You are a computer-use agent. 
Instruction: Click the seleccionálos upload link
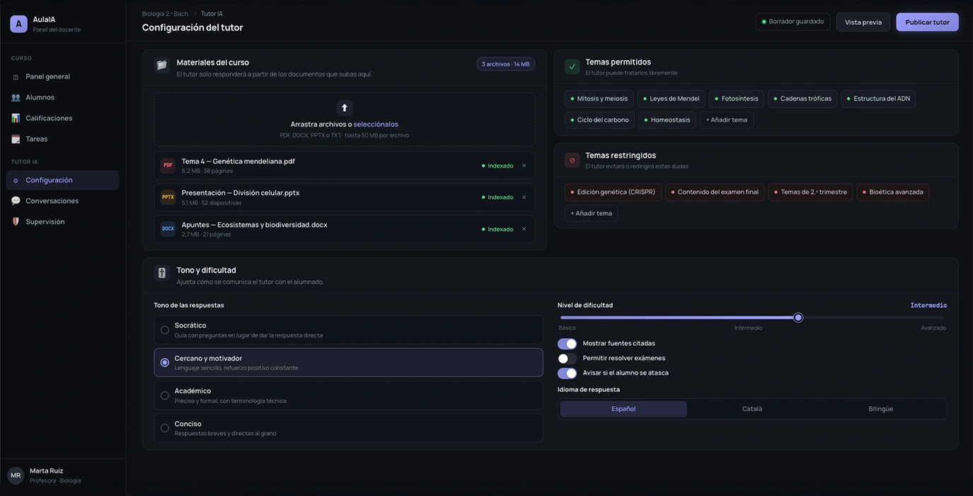pyautogui.click(x=376, y=125)
